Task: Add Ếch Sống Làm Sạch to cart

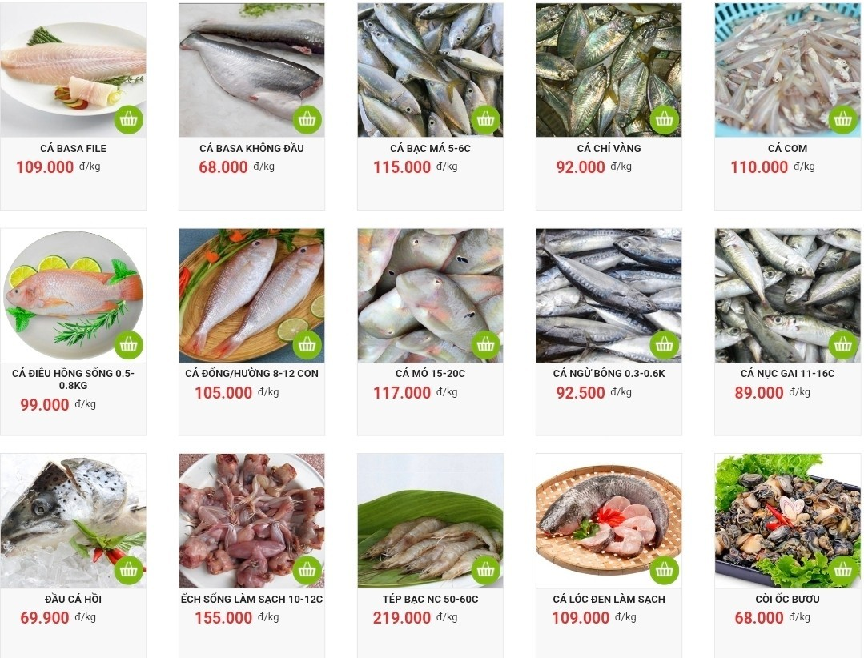Action: (x=307, y=571)
